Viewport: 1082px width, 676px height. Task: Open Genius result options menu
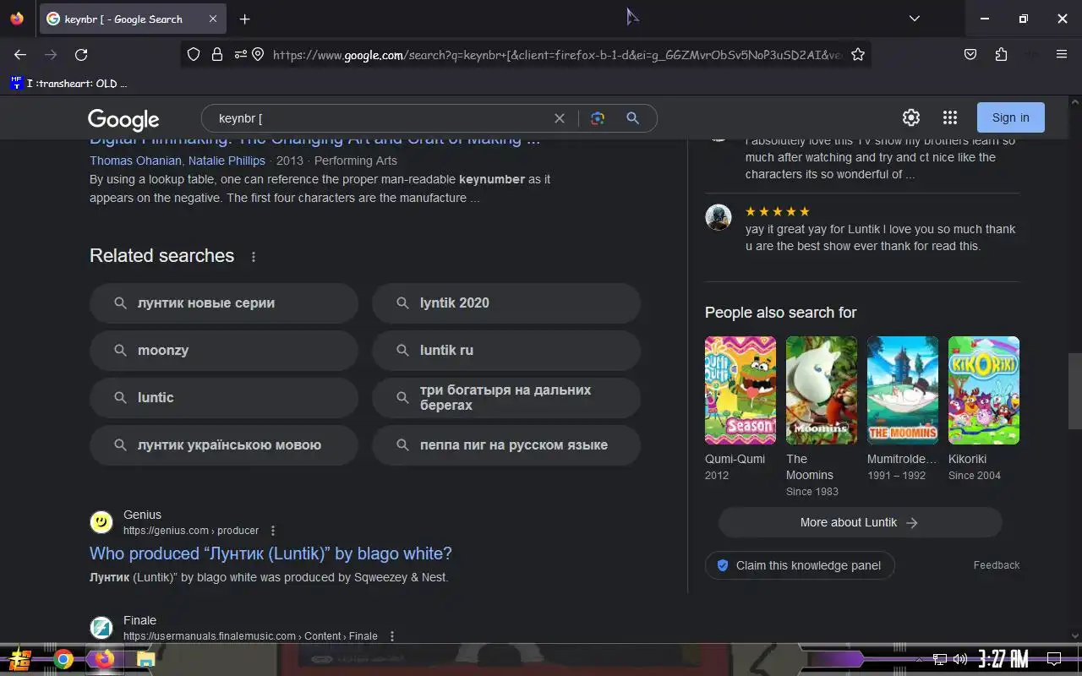pyautogui.click(x=272, y=531)
